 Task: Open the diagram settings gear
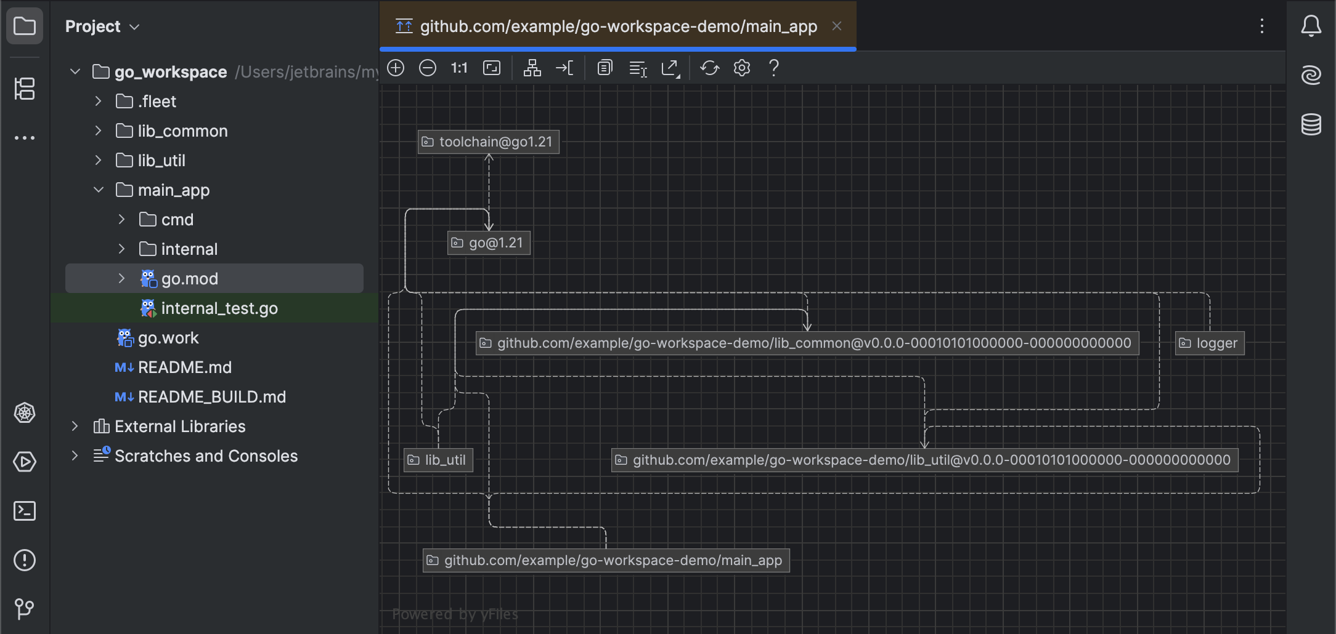[x=742, y=68]
